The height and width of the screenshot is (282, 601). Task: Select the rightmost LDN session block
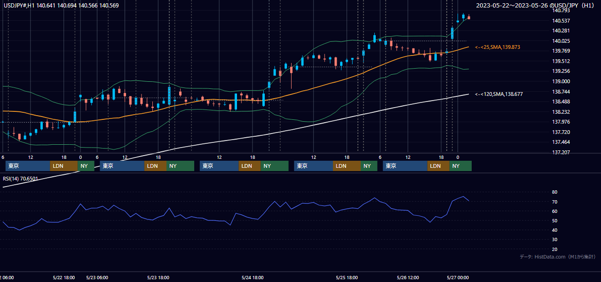[x=438, y=166]
